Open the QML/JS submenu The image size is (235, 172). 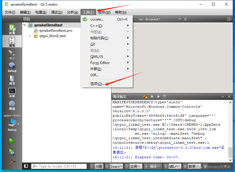point(107,56)
